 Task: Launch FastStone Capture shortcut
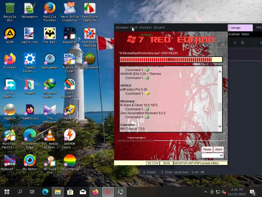pyautogui.click(x=90, y=12)
